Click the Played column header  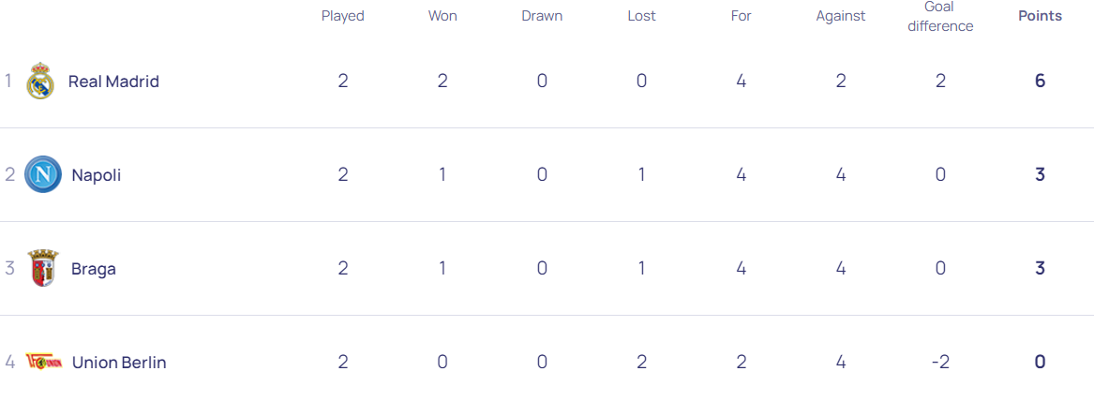click(343, 16)
